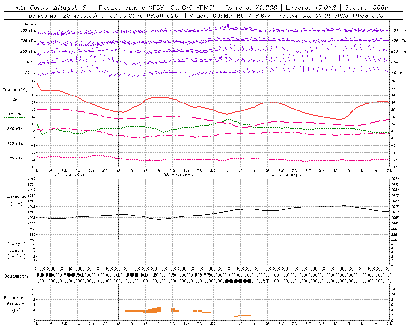Click the 700 гПа temperature legend entry
This screenshot has width=408, height=326.
pos(15,143)
